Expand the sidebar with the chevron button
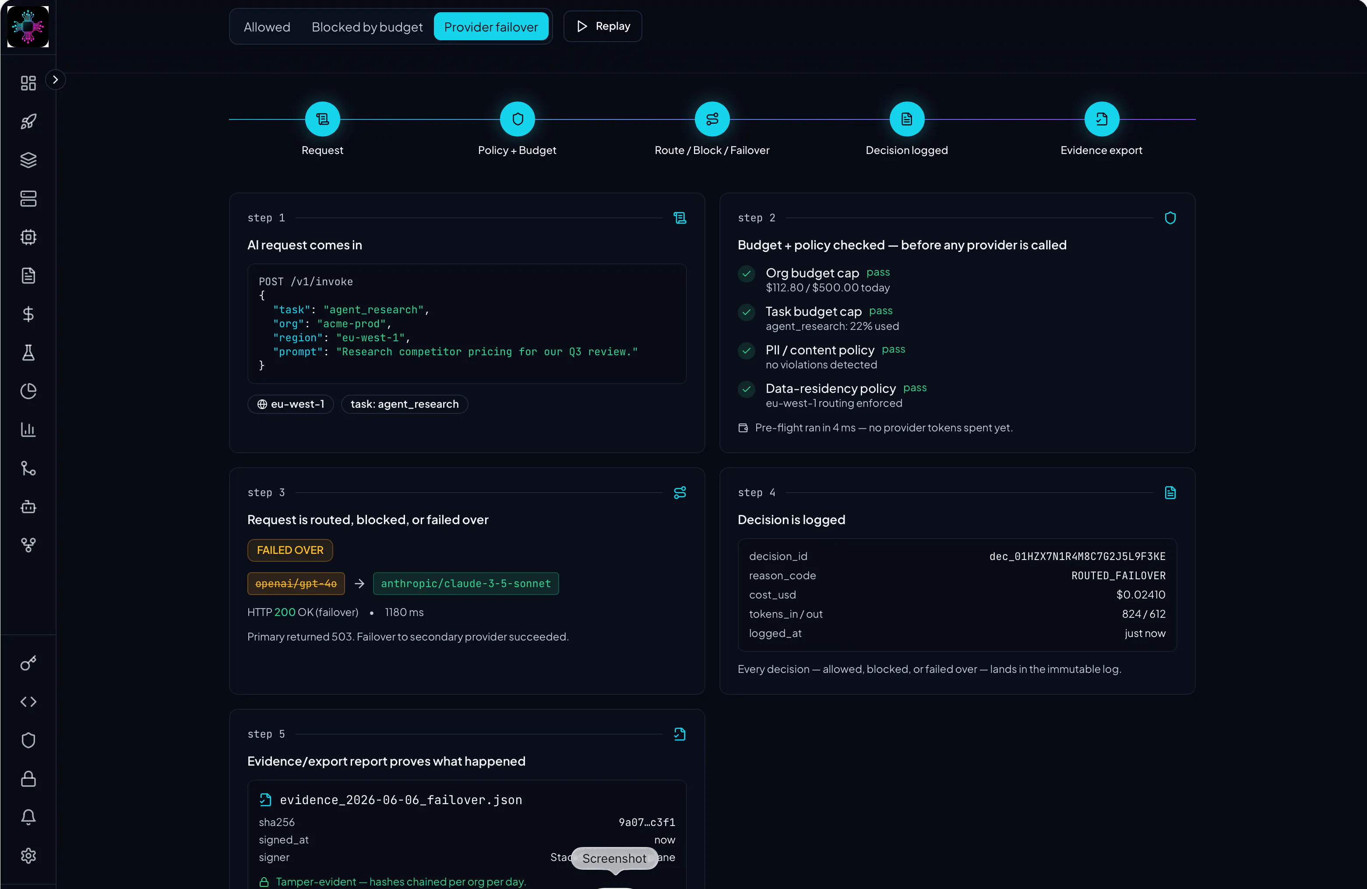The image size is (1367, 889). (x=55, y=80)
